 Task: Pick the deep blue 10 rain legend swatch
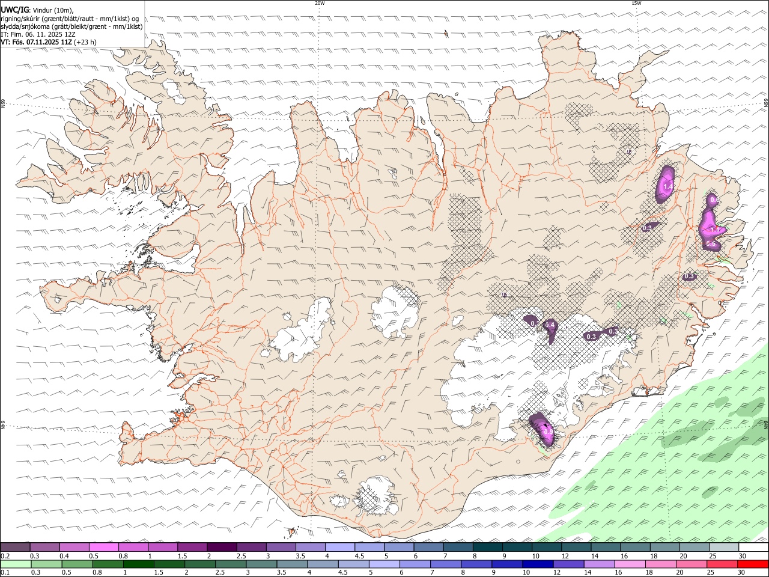[538, 564]
